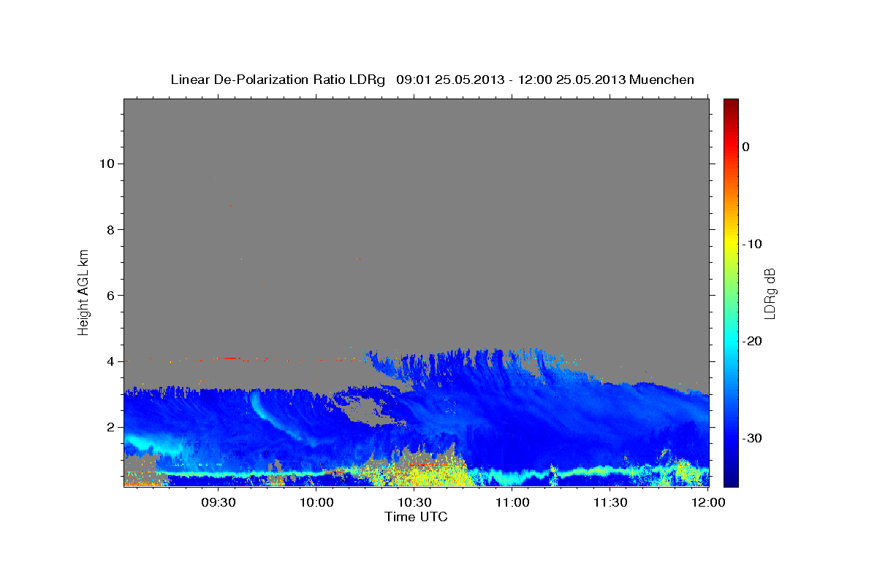
Task: Click the time tick label "10:00"
Action: 316,502
